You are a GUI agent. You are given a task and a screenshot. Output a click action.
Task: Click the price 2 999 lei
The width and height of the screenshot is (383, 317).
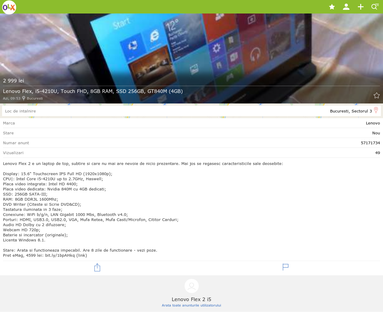(x=13, y=81)
